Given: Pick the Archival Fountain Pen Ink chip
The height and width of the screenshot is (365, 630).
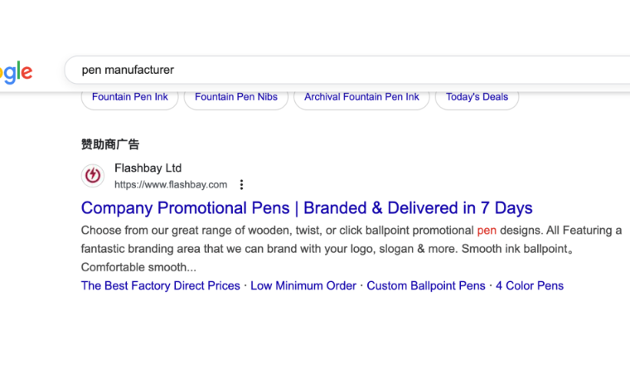Looking at the screenshot, I should (361, 97).
